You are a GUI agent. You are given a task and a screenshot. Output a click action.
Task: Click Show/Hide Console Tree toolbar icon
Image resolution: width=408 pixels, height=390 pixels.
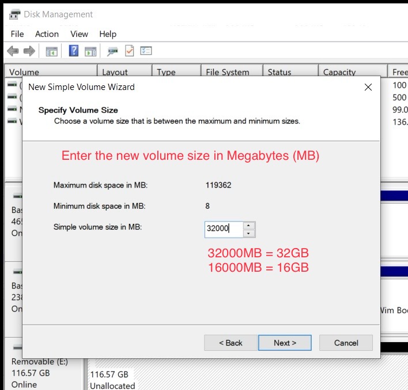click(52, 51)
